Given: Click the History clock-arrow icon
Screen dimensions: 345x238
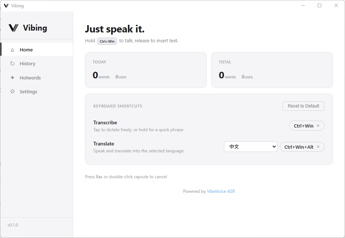Looking at the screenshot, I should [12, 64].
